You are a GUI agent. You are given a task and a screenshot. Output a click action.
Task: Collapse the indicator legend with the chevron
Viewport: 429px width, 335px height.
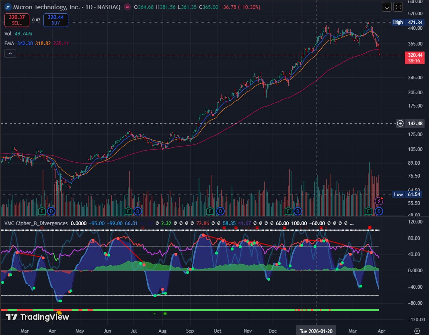(10, 54)
